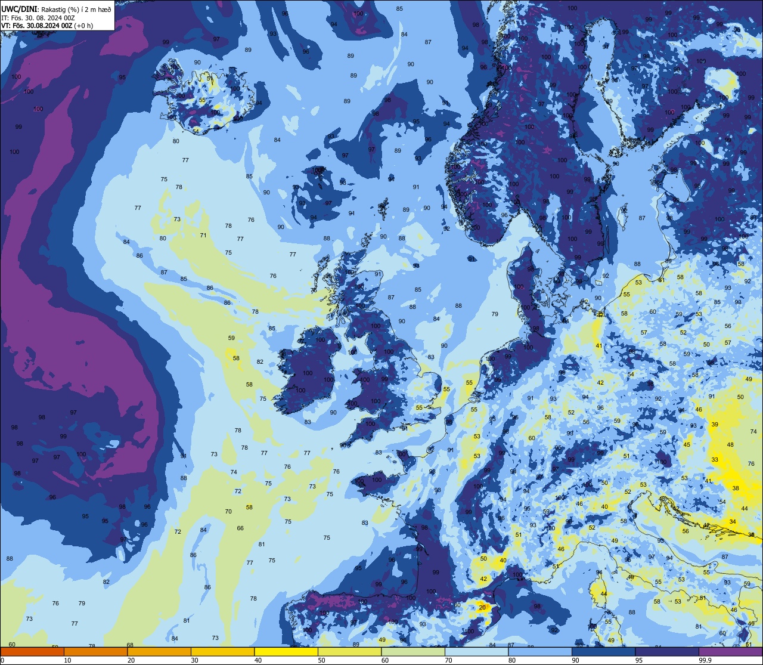
Task: Click the 'IT: Fös. 30. 08. 2024 00Z' line
Action: pos(38,17)
